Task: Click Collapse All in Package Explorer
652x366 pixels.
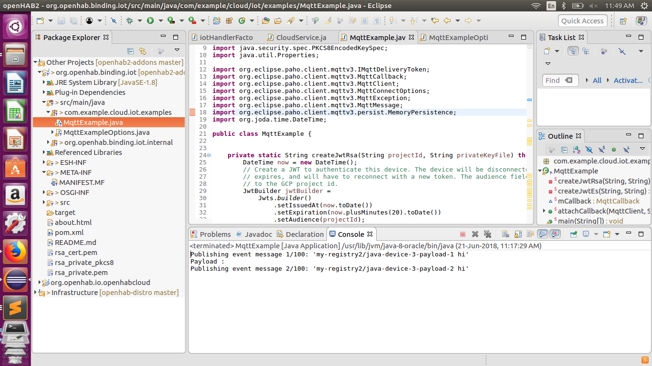Action: click(130, 51)
